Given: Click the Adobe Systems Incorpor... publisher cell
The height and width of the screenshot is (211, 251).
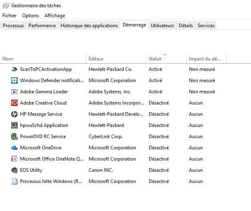Looking at the screenshot, I should [x=116, y=103].
